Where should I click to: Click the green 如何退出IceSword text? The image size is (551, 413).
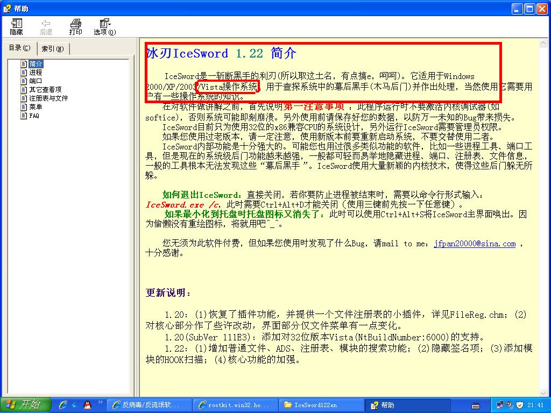coord(202,195)
